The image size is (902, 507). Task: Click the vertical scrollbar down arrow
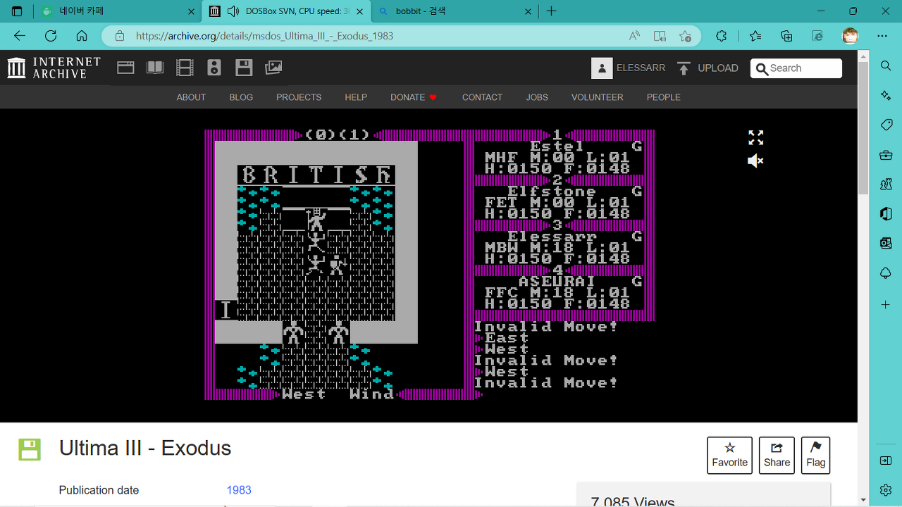863,501
